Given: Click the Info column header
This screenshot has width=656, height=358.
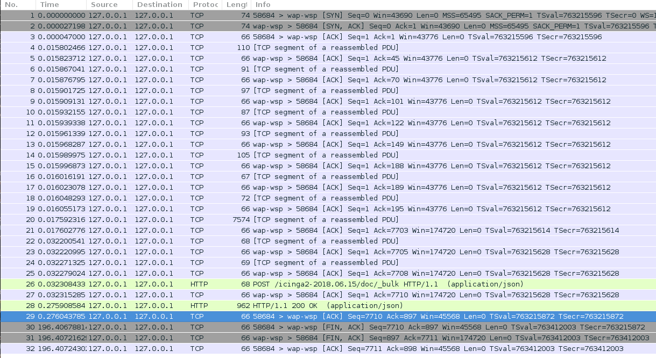Looking at the screenshot, I should click(454, 5).
